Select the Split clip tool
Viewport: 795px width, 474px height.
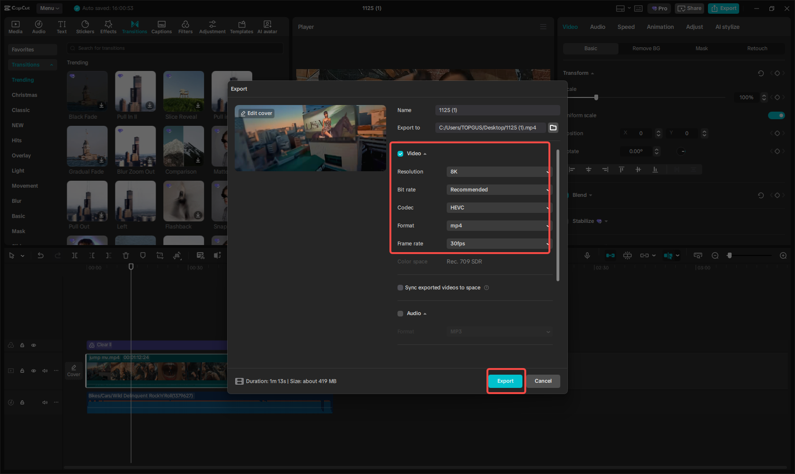click(x=75, y=255)
